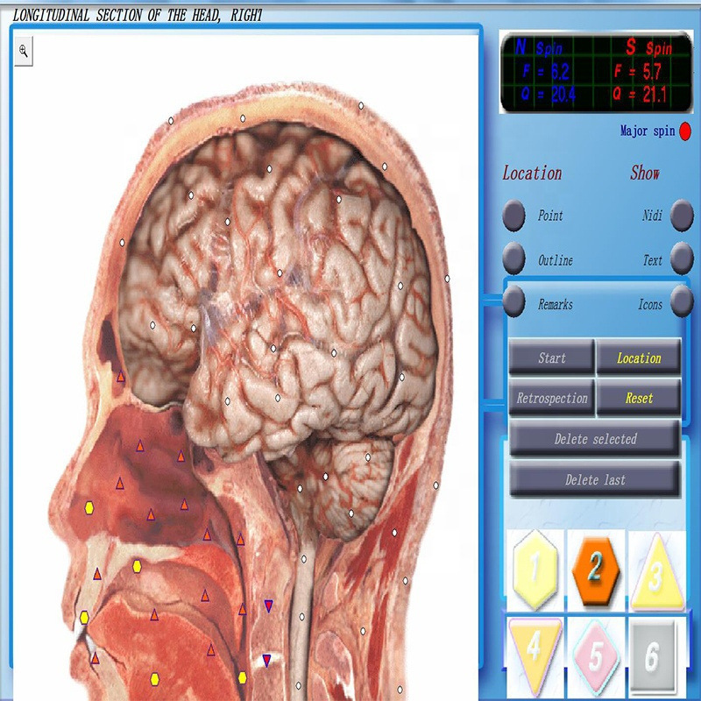Toggle the Outline location option
701x701 pixels.
tap(513, 258)
